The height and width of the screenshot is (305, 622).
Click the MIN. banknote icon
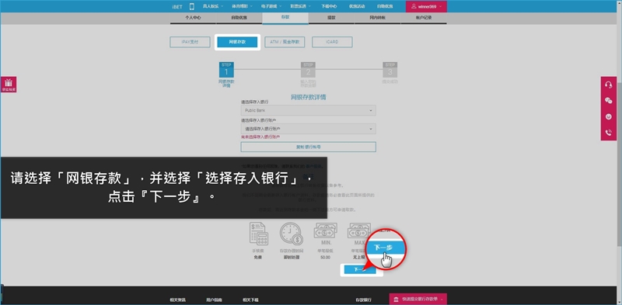[x=325, y=231]
